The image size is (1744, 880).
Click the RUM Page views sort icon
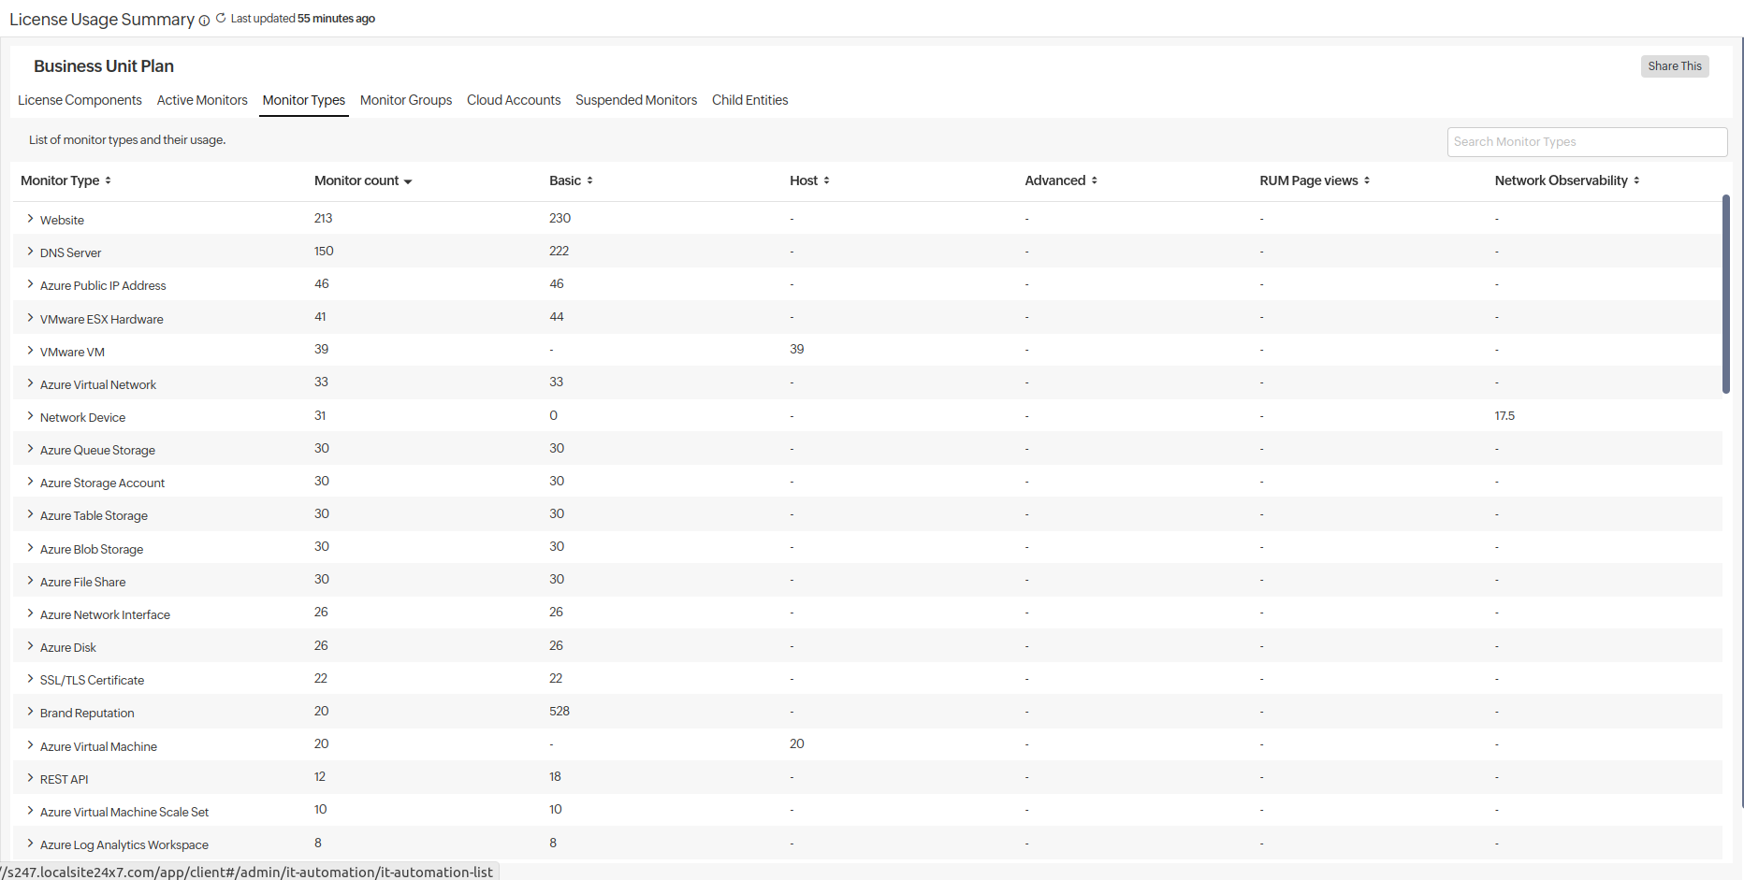1366,180
